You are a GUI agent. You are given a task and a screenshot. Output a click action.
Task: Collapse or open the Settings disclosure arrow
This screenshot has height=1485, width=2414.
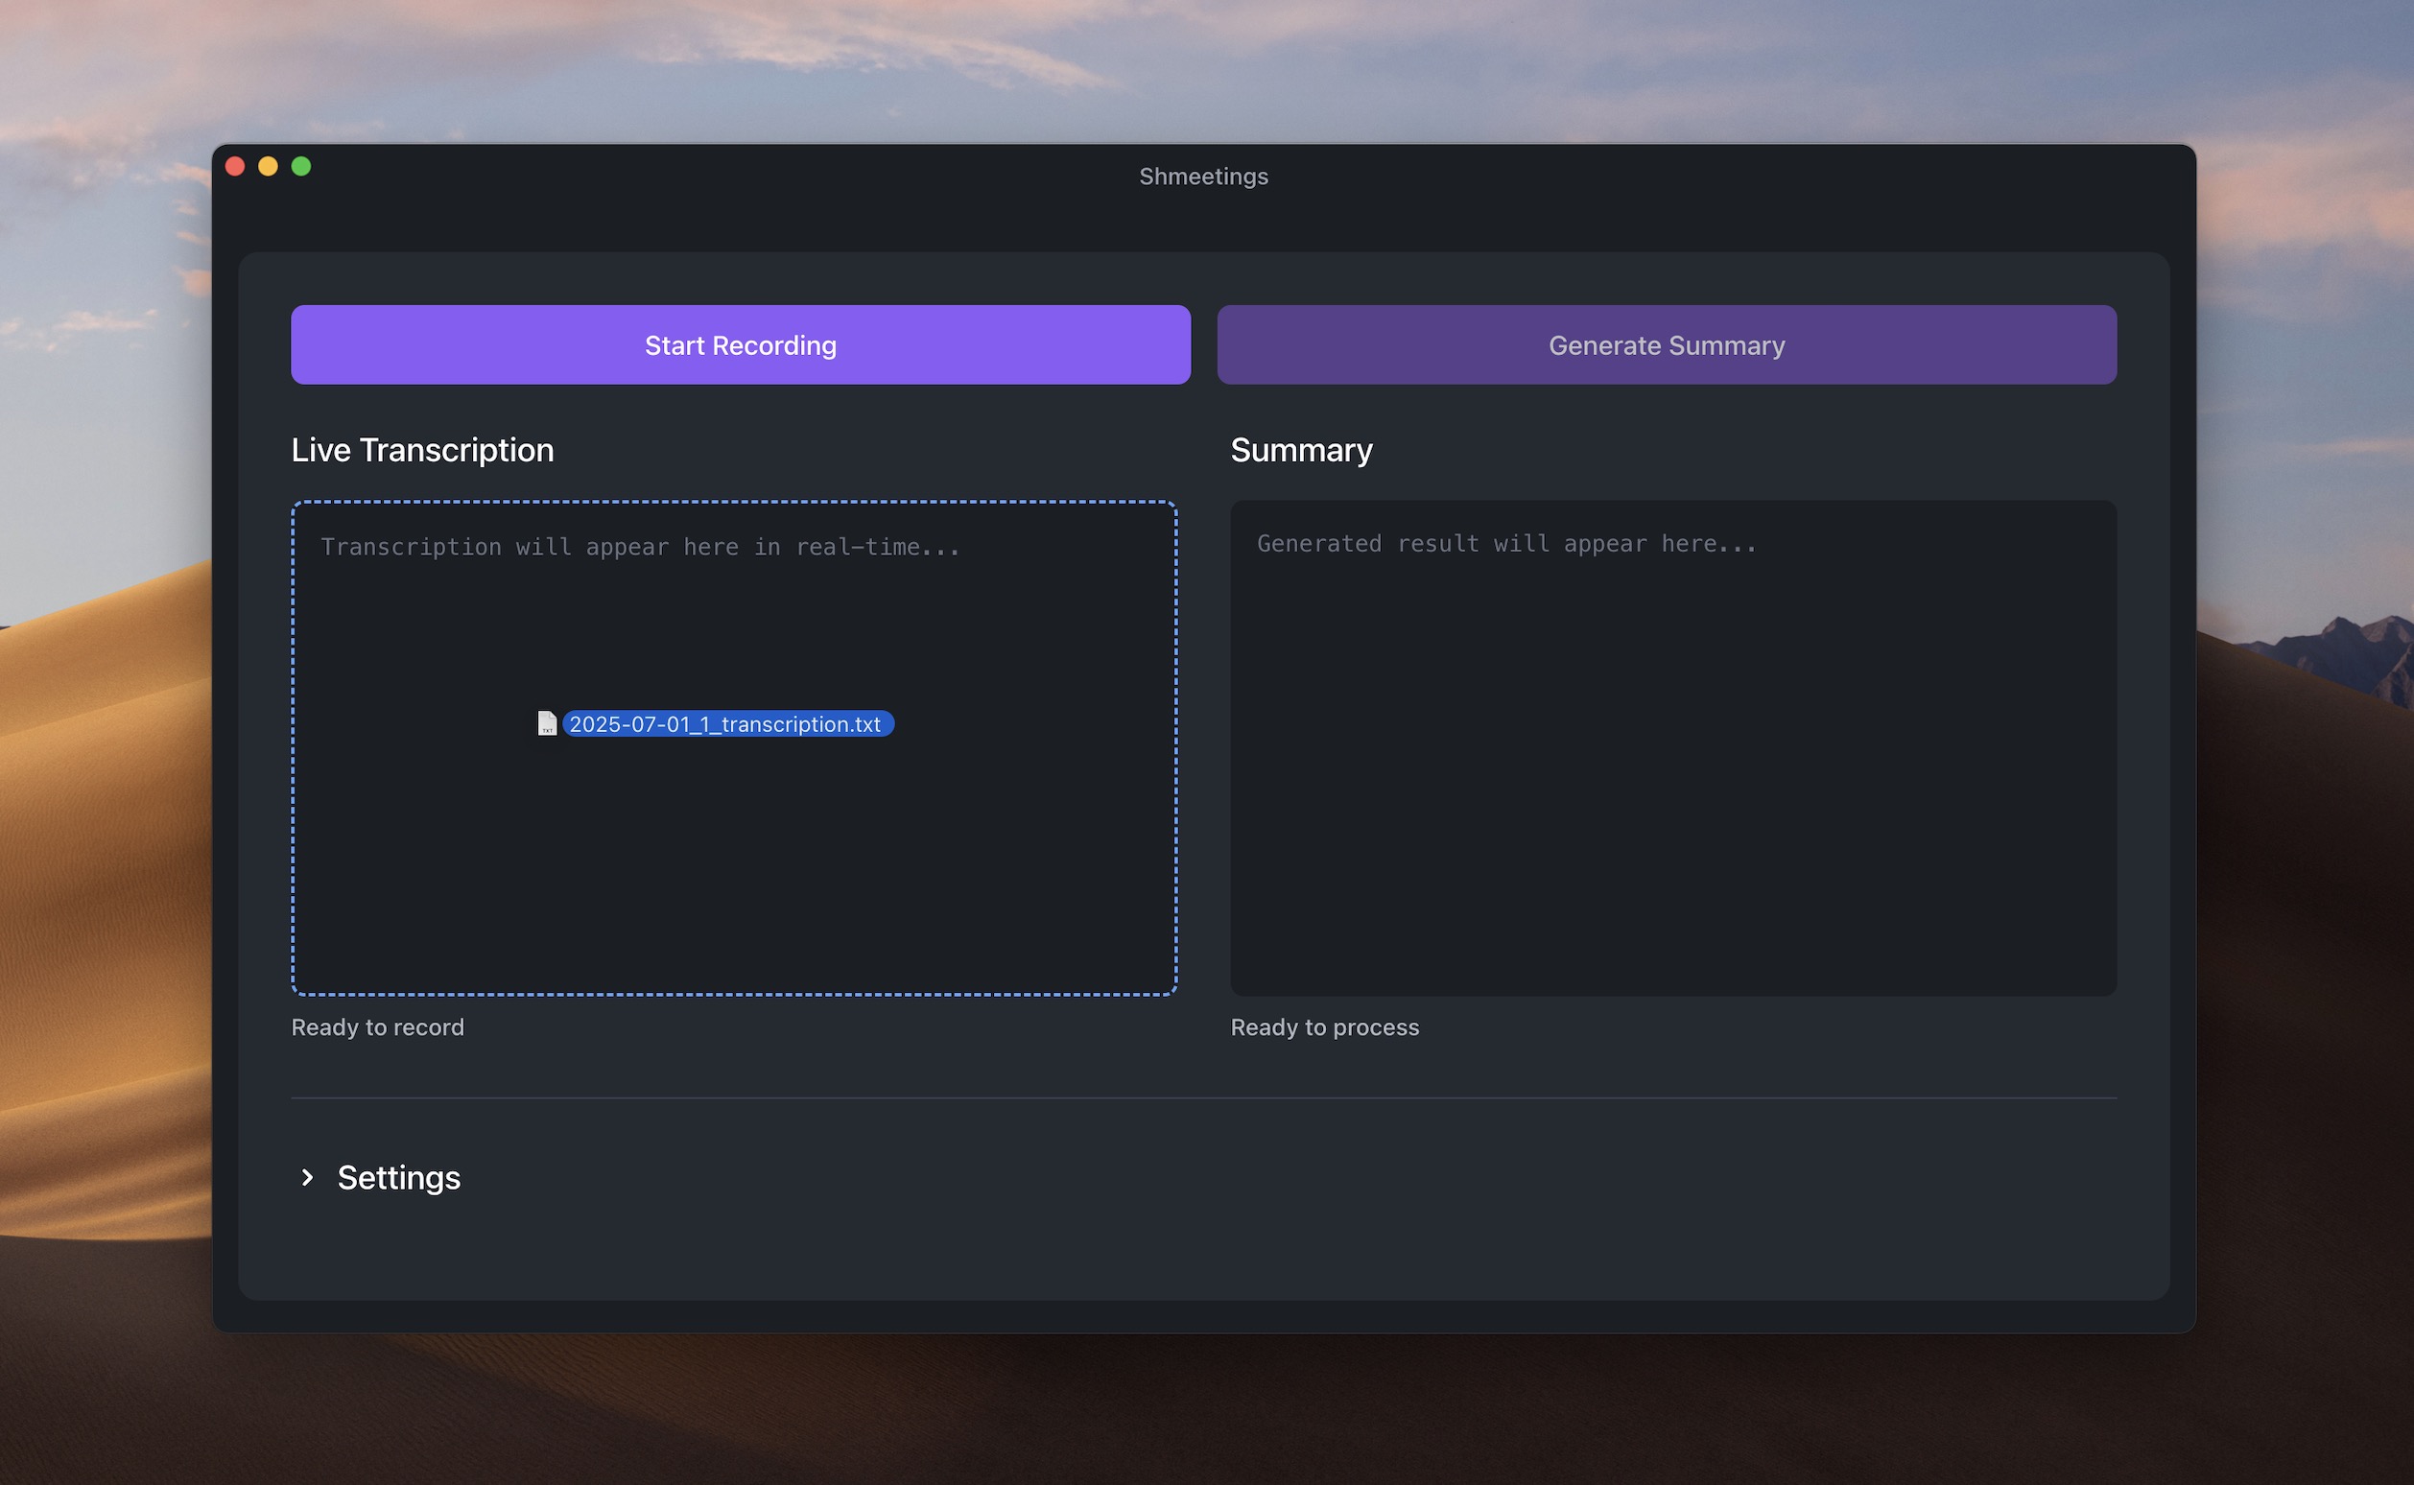tap(308, 1178)
